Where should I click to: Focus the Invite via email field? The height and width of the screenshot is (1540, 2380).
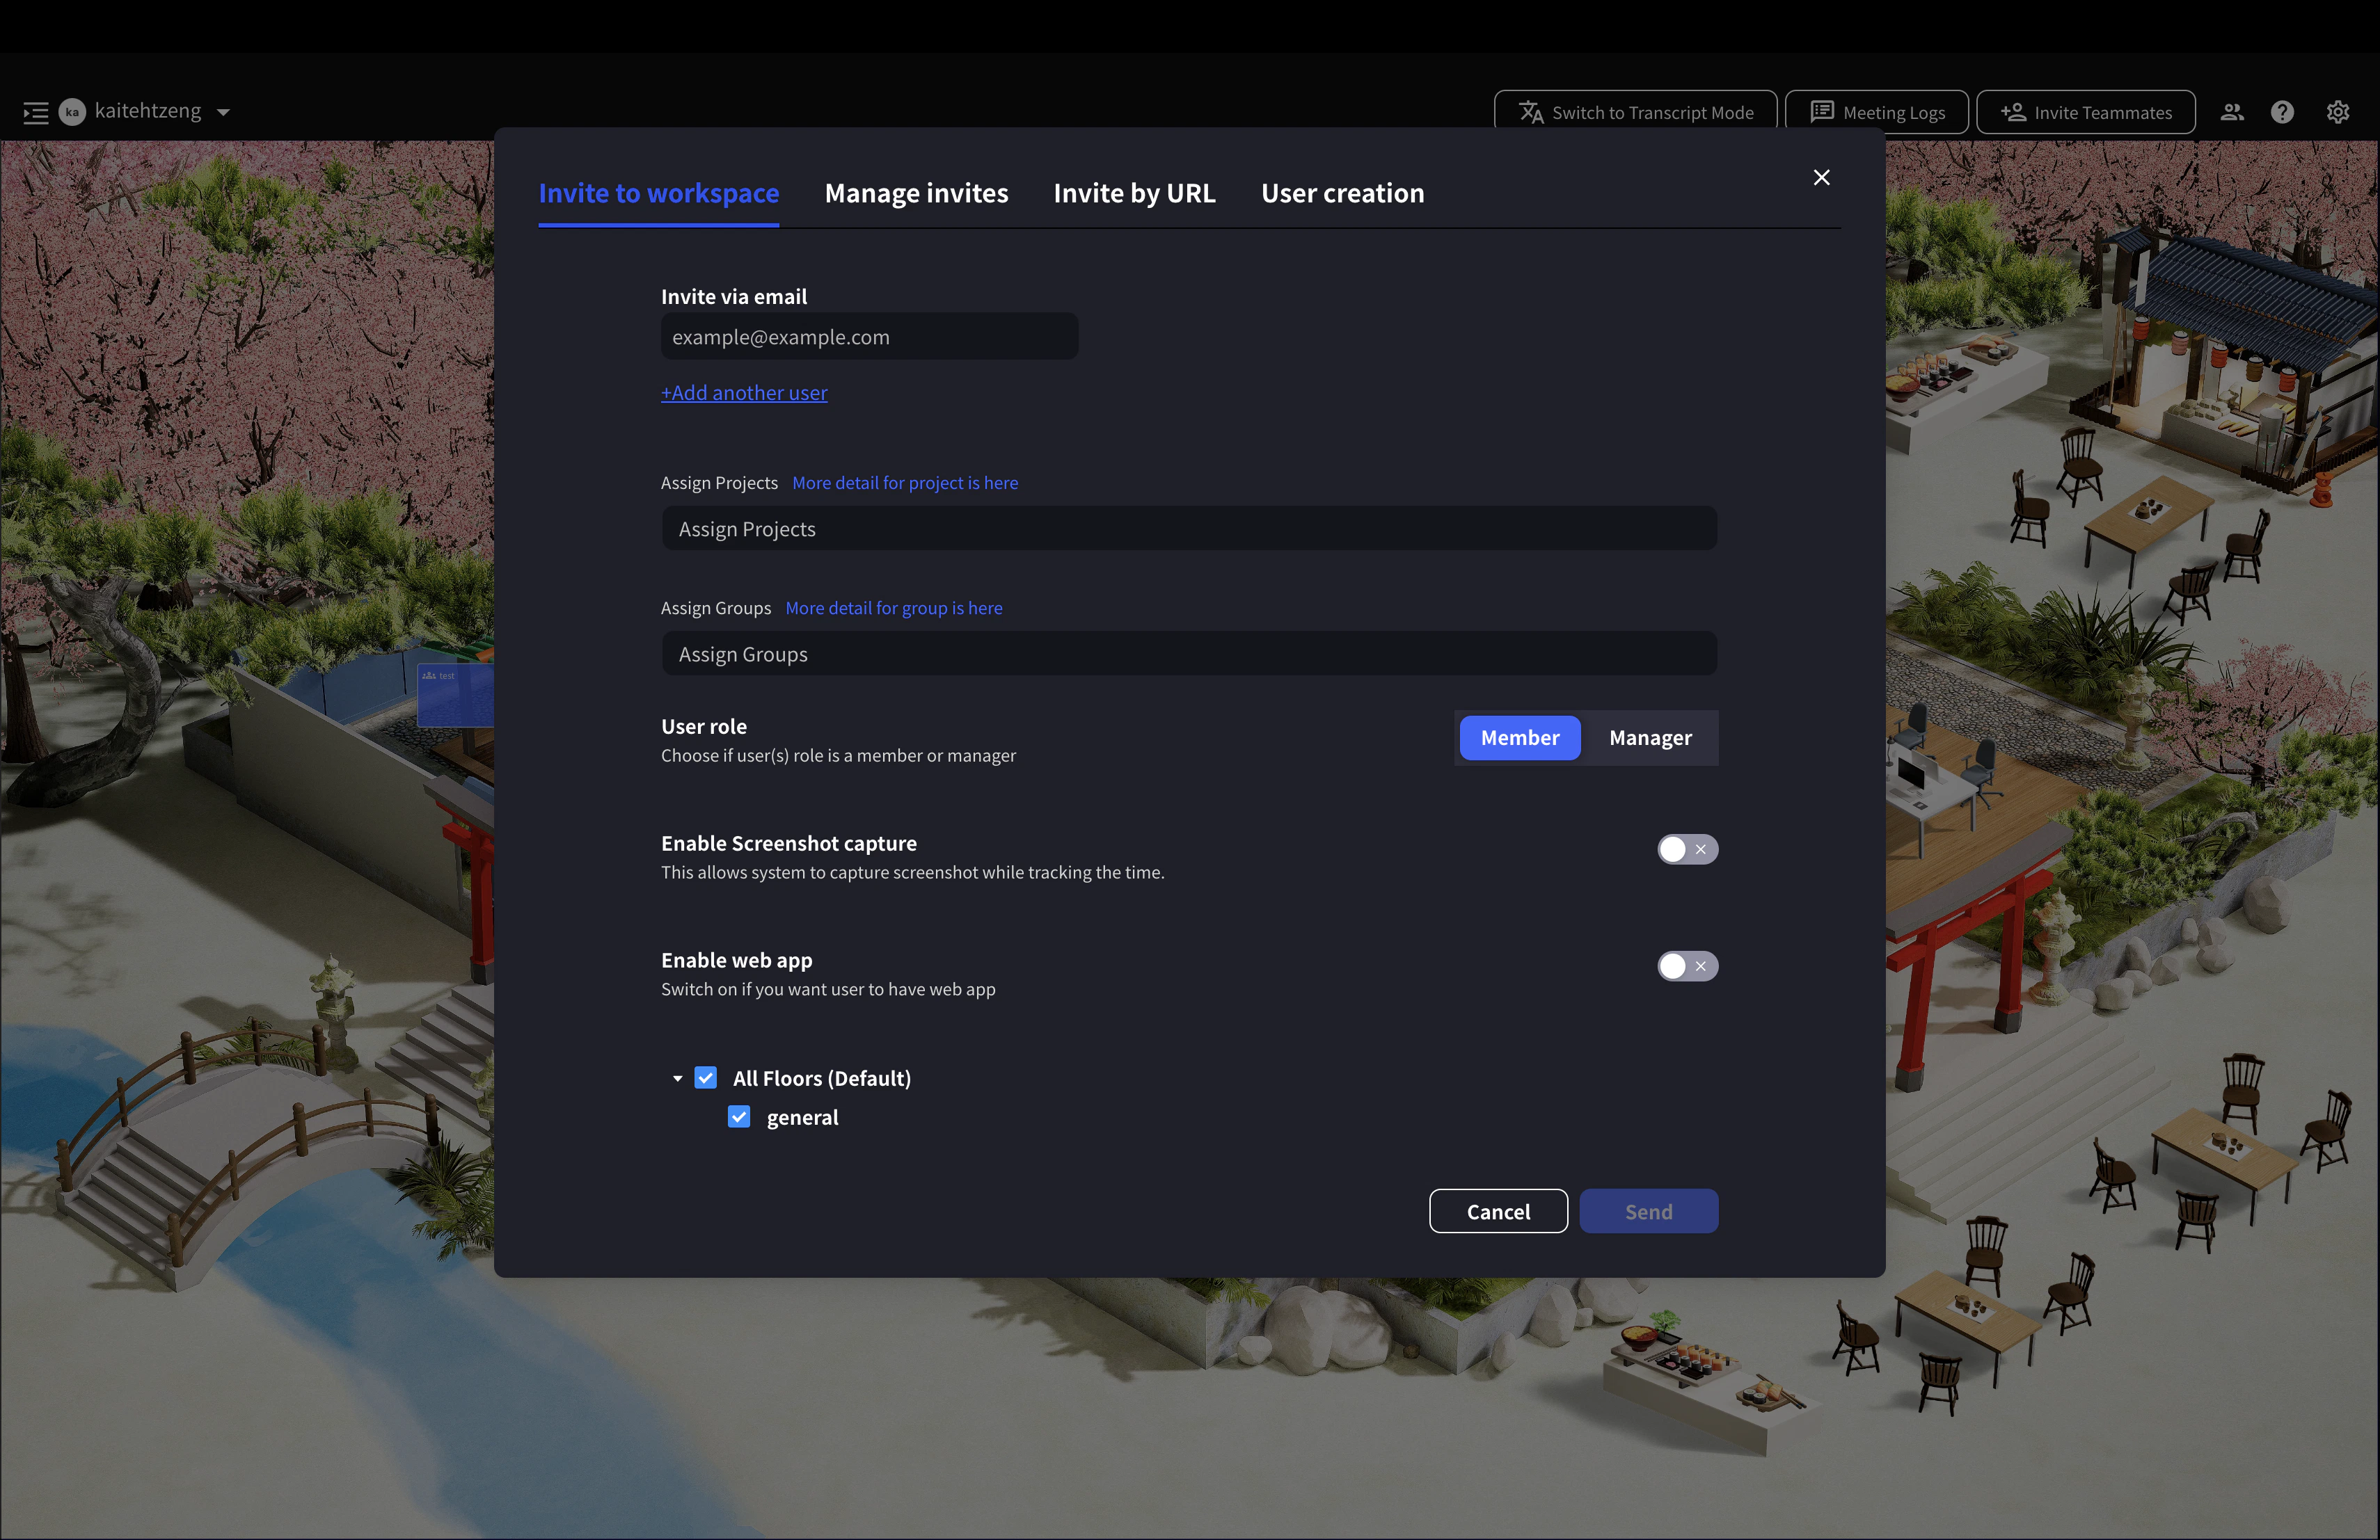tap(869, 337)
